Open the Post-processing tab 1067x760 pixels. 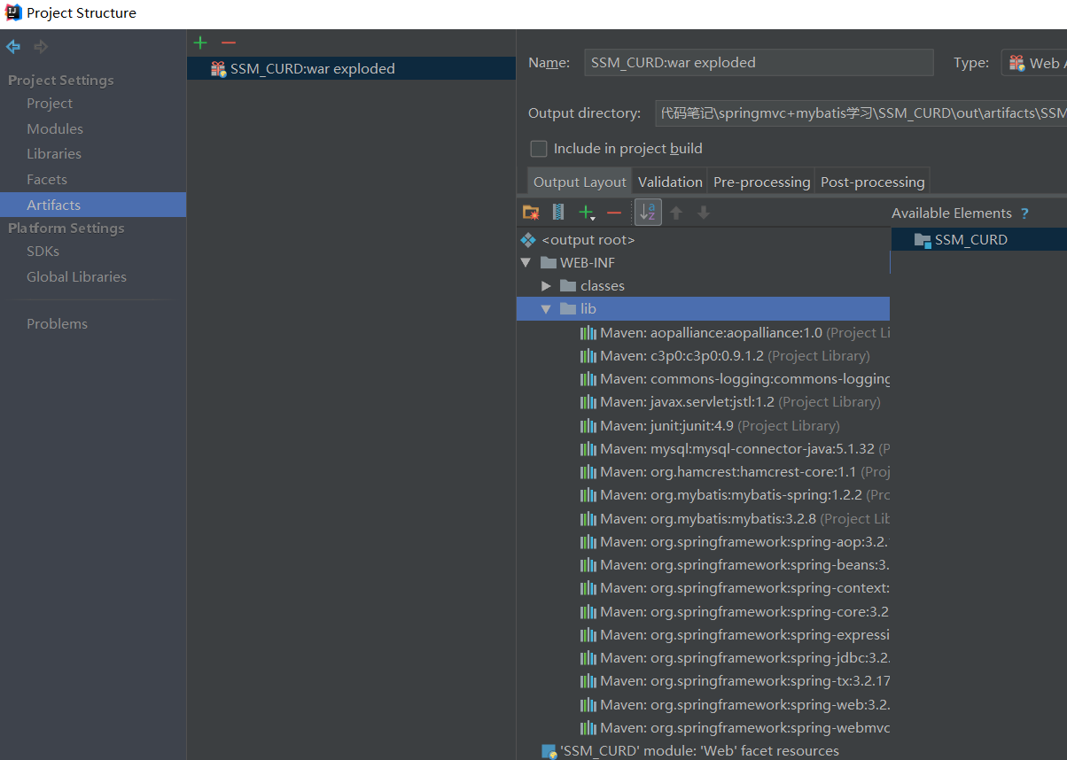pos(872,182)
